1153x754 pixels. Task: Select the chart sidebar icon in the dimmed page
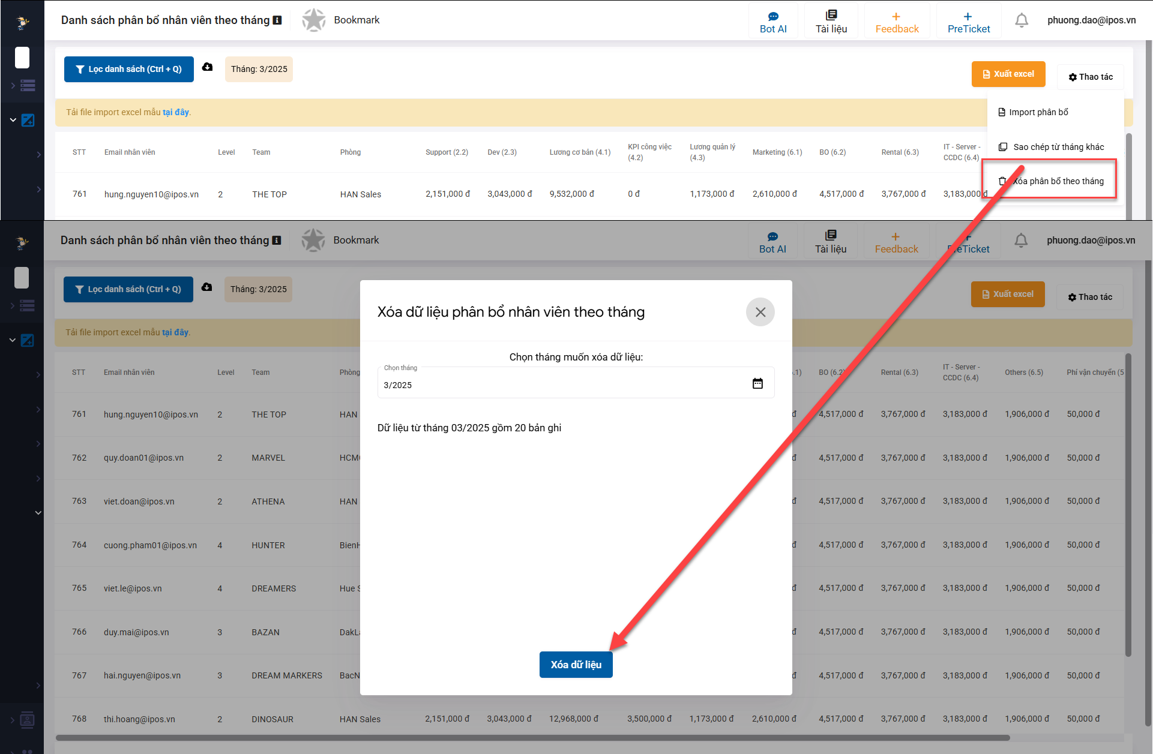[x=27, y=340]
